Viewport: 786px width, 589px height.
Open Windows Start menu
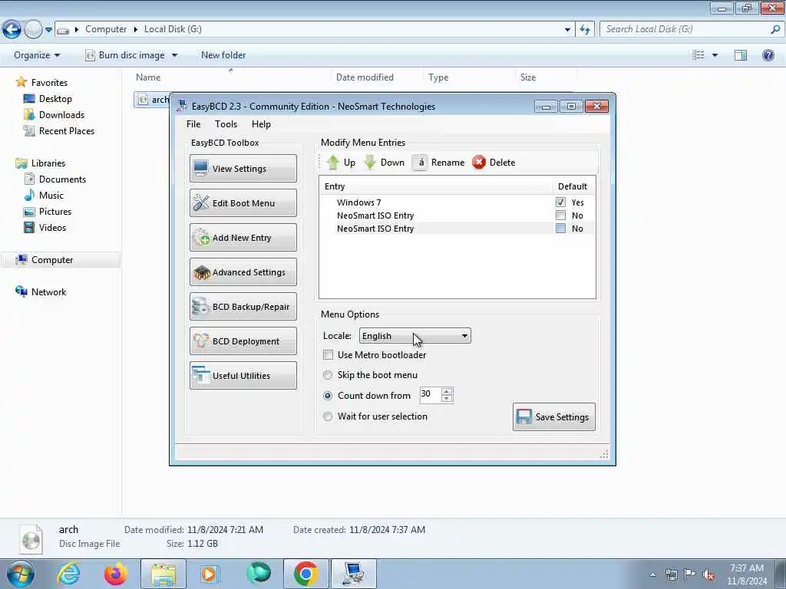click(21, 574)
